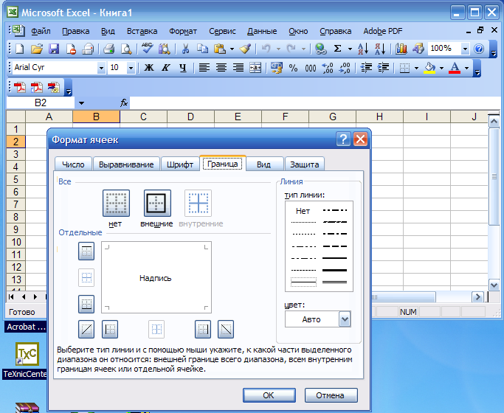Image resolution: width=504 pixels, height=413 pixels.
Task: Select the double line type
Action: click(334, 282)
